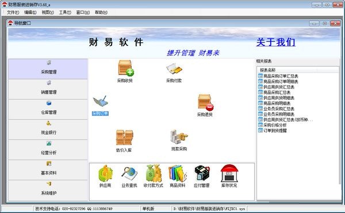Open the 供应商 supplier icon
Image resolution: width=345 pixels, height=213 pixels.
(x=105, y=176)
